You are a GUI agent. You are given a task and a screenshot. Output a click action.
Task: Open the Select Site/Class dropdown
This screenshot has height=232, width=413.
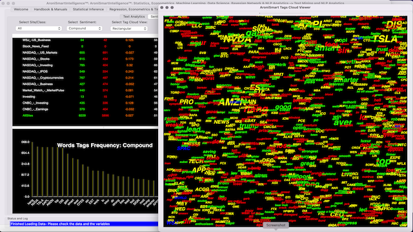pyautogui.click(x=39, y=28)
